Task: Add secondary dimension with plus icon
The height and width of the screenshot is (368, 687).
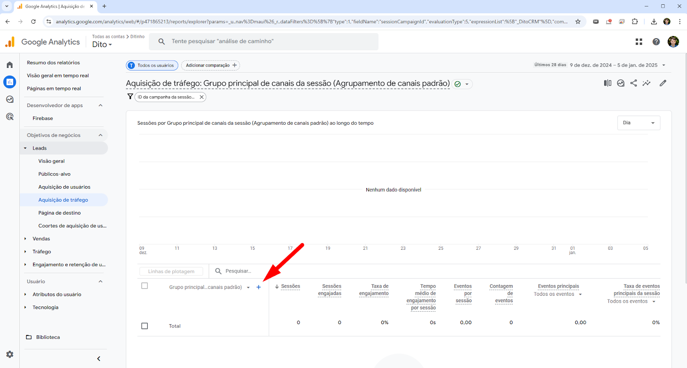Action: point(258,287)
